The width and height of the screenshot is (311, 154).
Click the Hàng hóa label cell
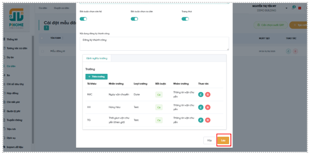(x=114, y=107)
